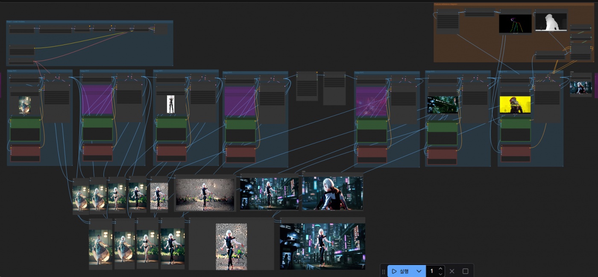
Task: Click the white-background character reference image
Action: pos(171,104)
